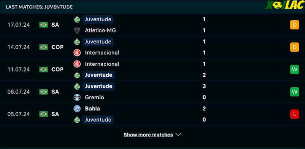This screenshot has height=149, width=305.
Task: Click the Gremio club crest icon
Action: click(77, 97)
